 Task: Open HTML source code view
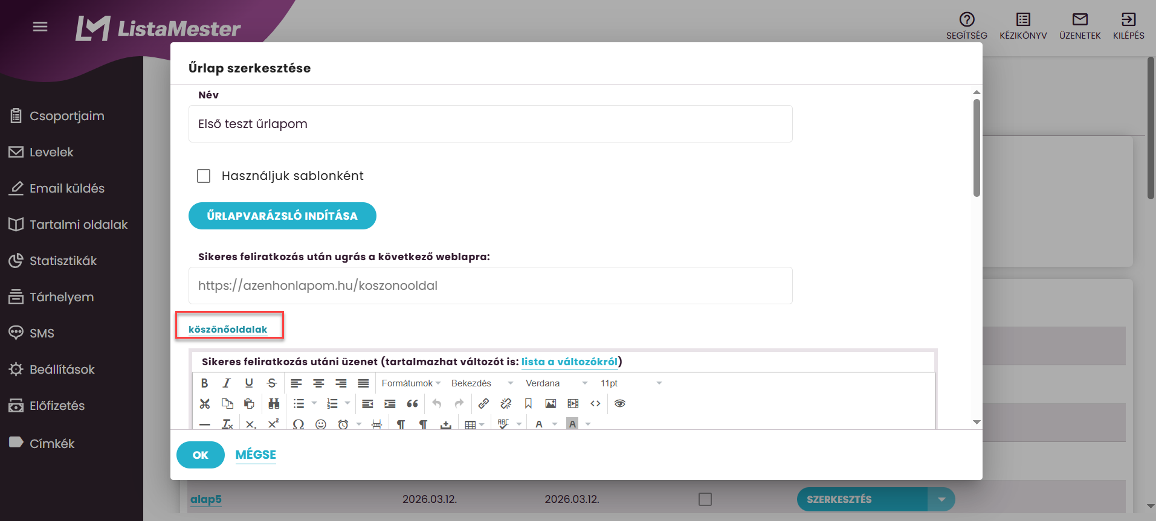tap(595, 404)
